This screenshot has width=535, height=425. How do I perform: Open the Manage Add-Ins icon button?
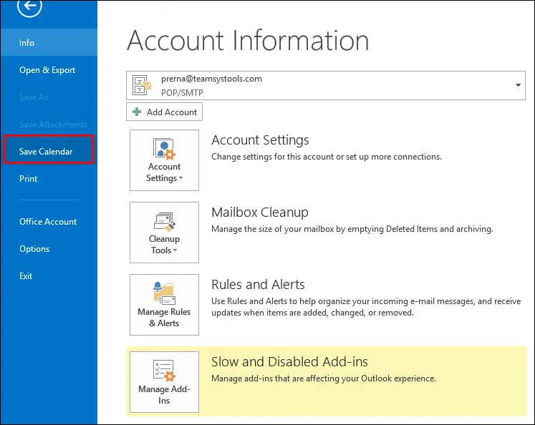pyautogui.click(x=164, y=381)
